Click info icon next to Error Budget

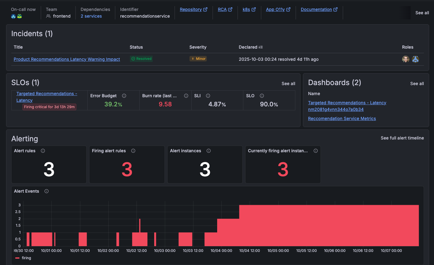coord(124,96)
